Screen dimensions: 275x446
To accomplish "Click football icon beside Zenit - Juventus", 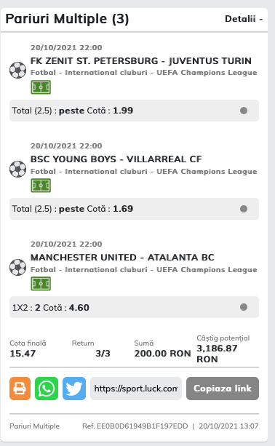I will pos(17,70).
